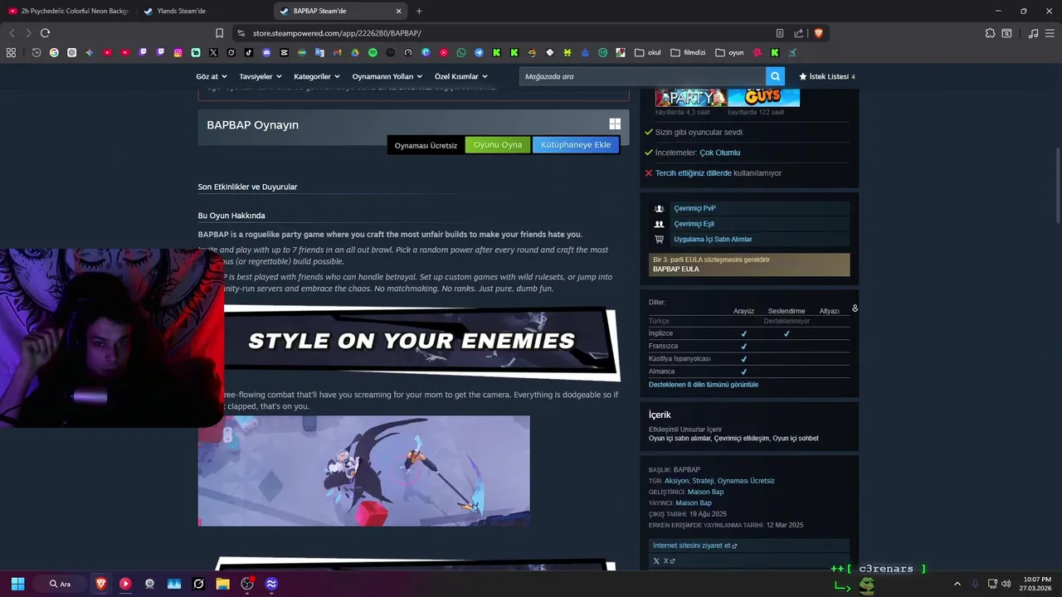Click the page vertical scrollbar thumb
1062x597 pixels.
1058,184
